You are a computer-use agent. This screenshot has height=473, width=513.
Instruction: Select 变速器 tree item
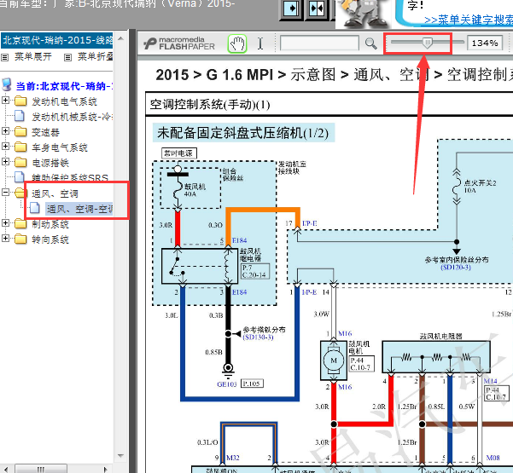click(x=45, y=132)
